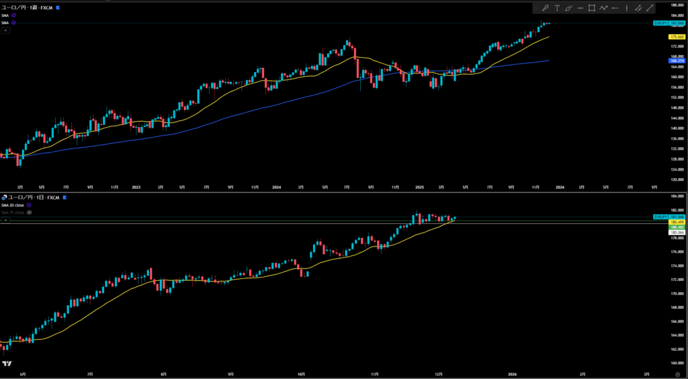Screen dimensions: 688x379
Task: Click the left-pointing horizontal ray tool
Action: (615, 8)
